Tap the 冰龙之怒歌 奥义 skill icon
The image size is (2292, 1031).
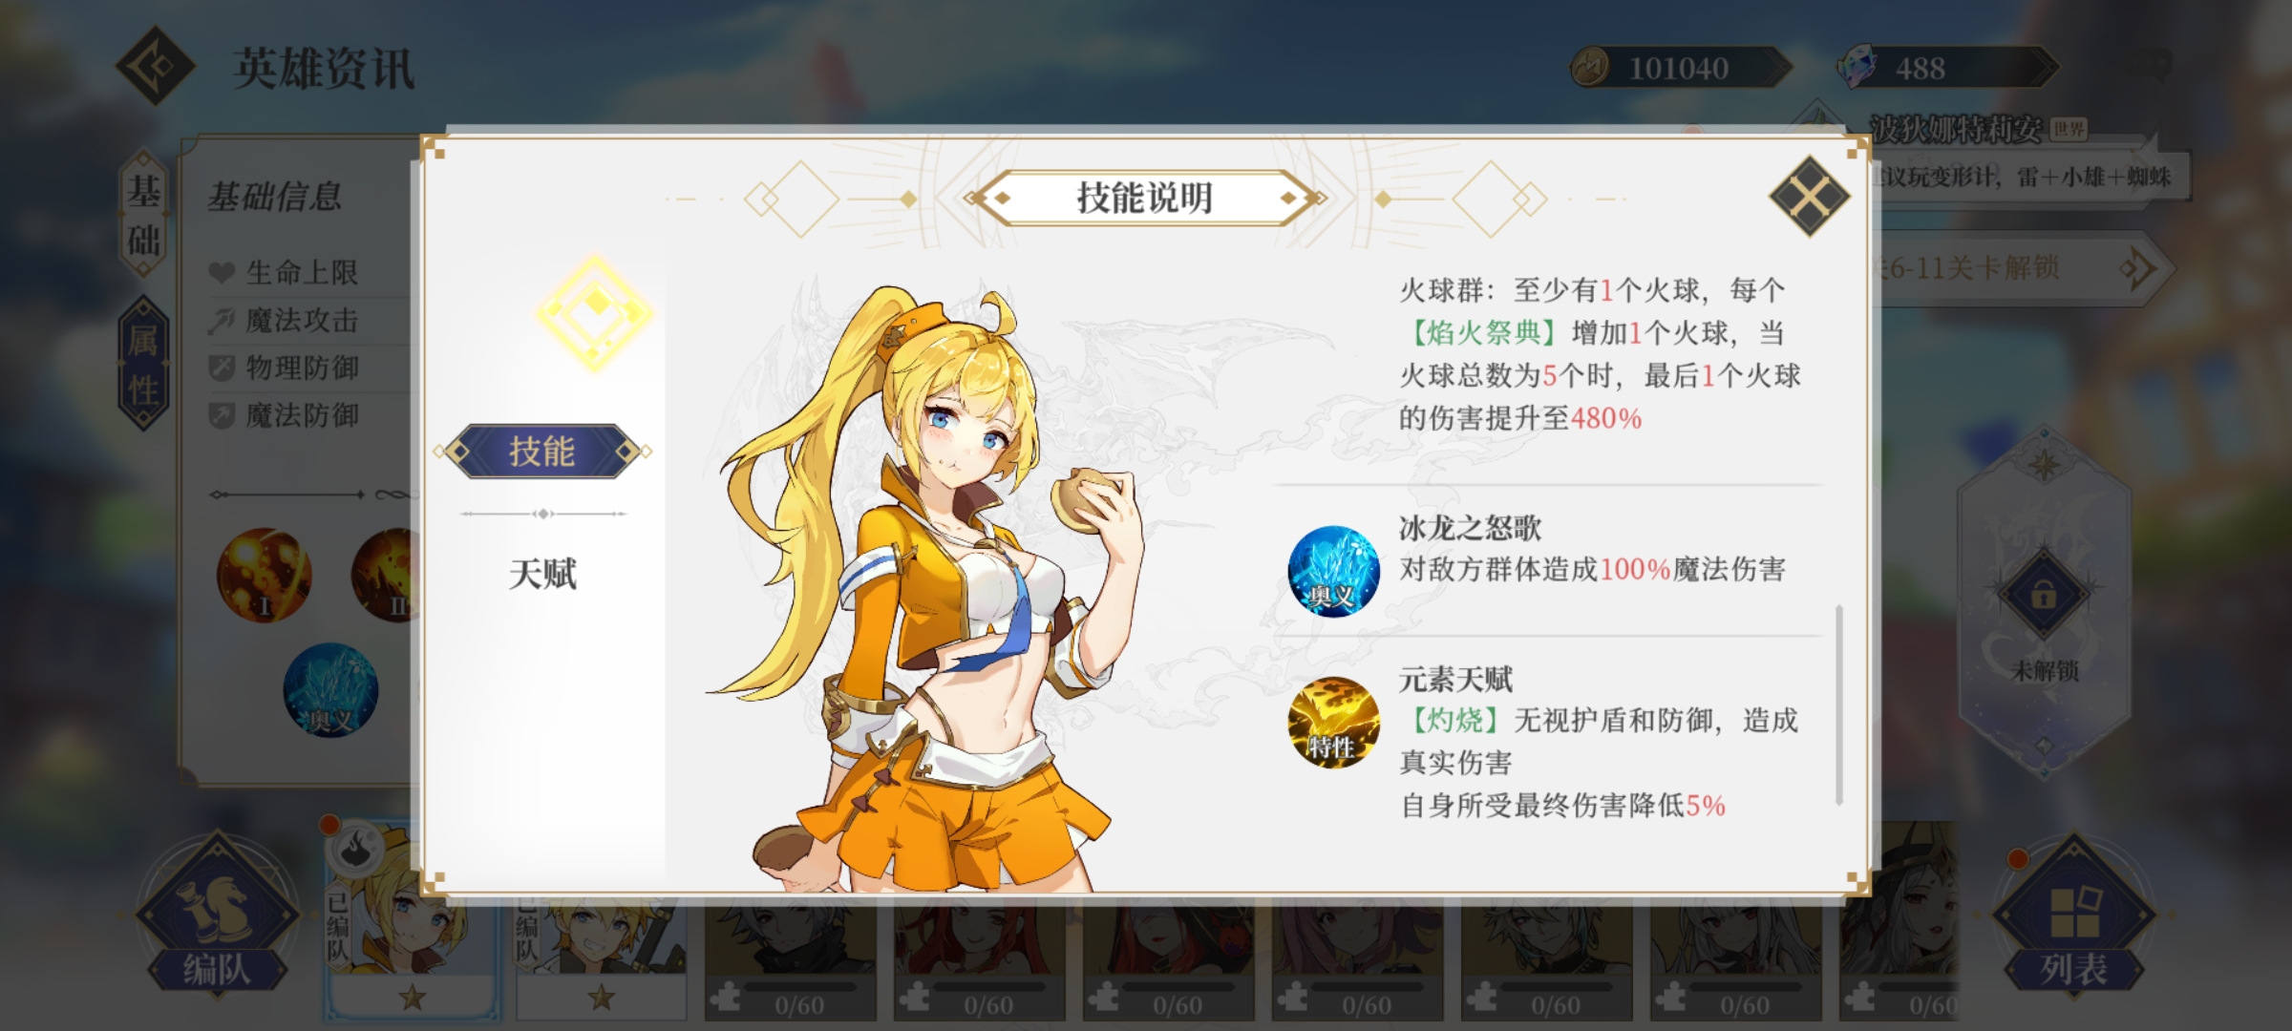[1333, 570]
